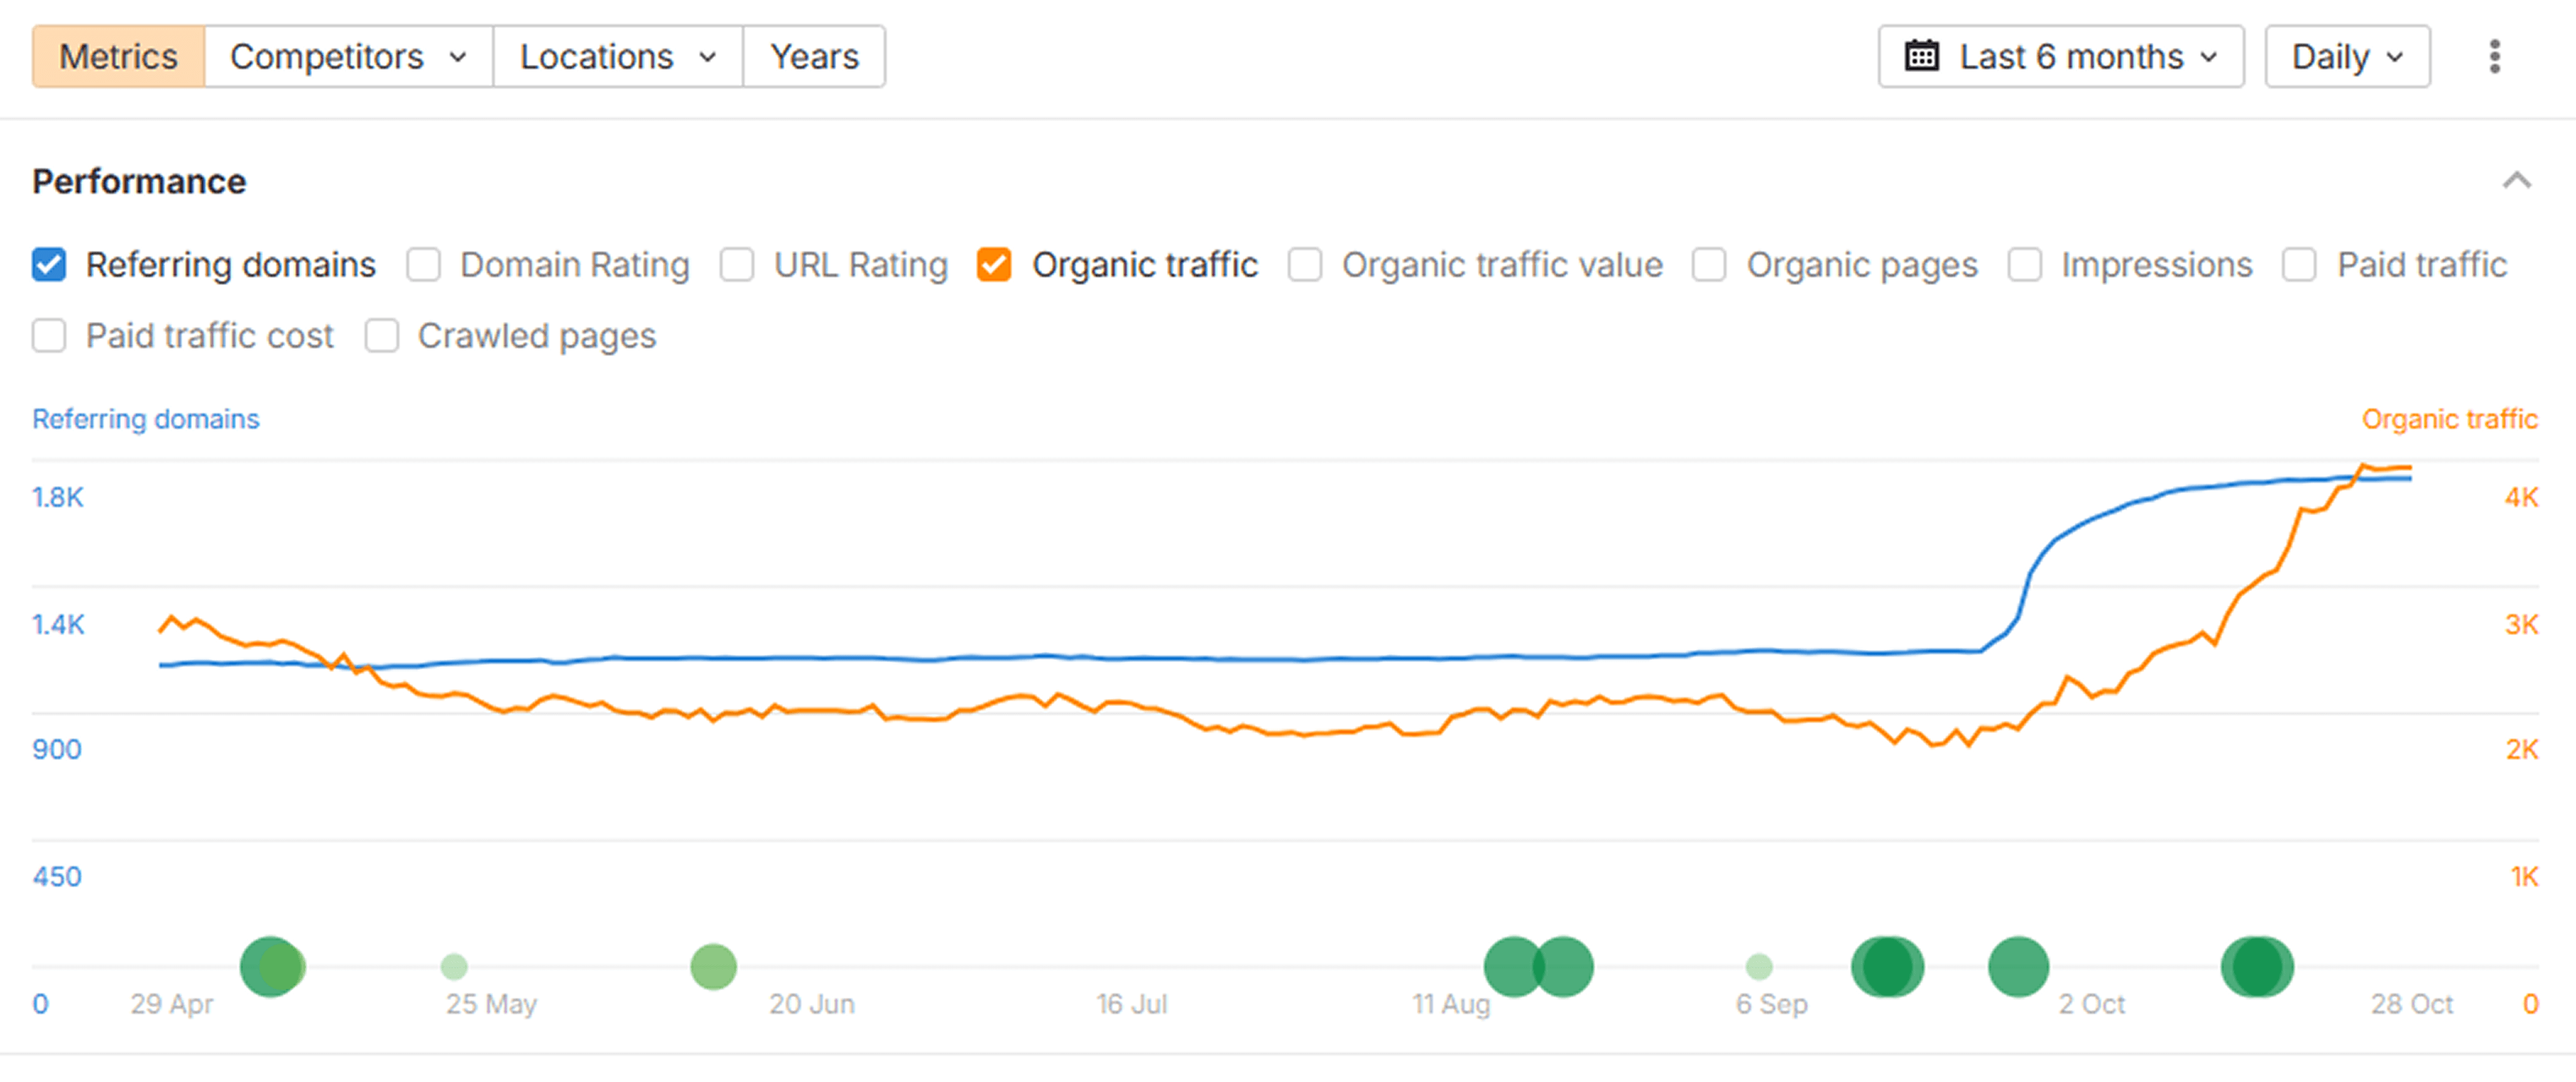Disable the Organic traffic checkbox
Viewport: 2576px width, 1082px height.
pyautogui.click(x=993, y=265)
